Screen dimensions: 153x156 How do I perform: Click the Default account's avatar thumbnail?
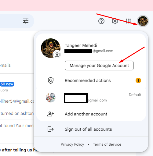point(51,97)
